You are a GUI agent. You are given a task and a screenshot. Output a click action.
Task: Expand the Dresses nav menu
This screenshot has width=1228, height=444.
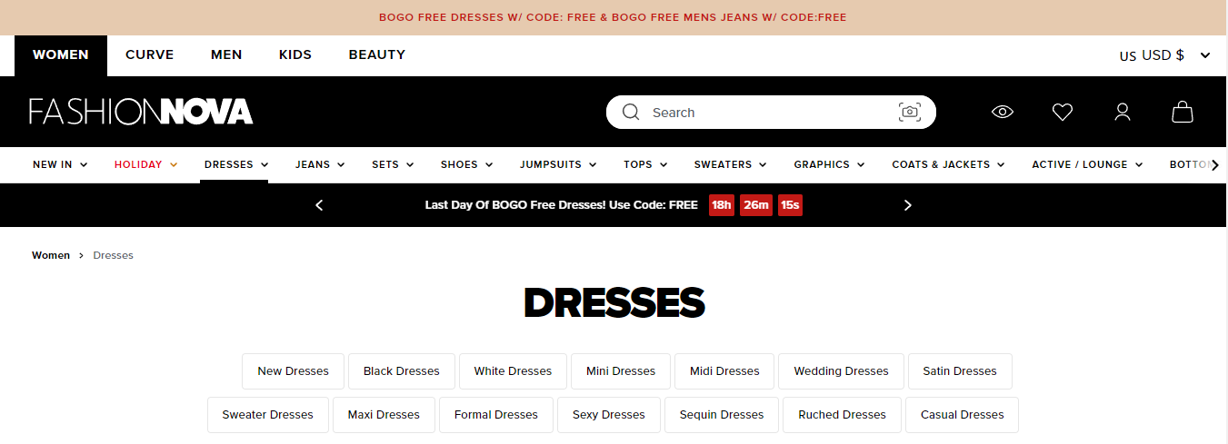pyautogui.click(x=236, y=164)
